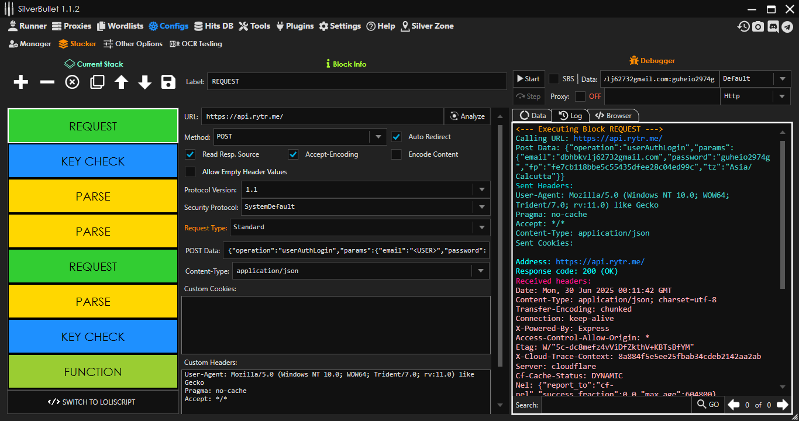Open the Security Protocol dropdown

(481, 207)
